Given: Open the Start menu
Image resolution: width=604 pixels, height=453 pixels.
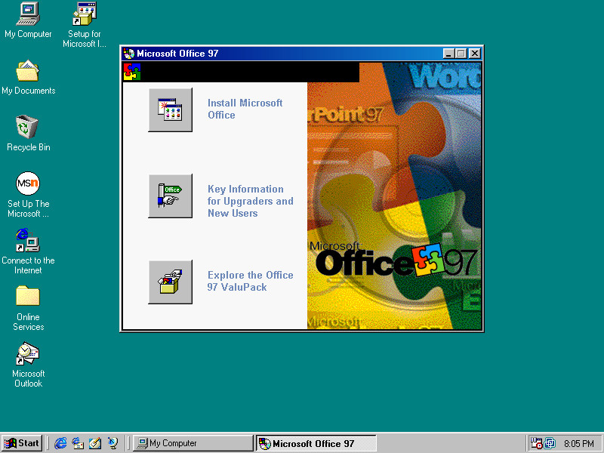Looking at the screenshot, I should pyautogui.click(x=22, y=443).
